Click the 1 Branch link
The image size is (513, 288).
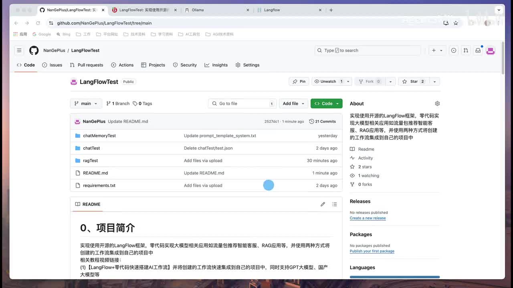118,104
